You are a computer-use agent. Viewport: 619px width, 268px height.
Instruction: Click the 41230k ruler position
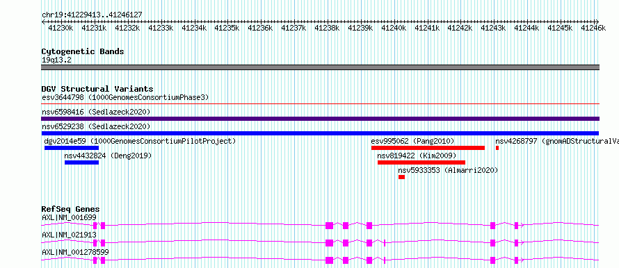point(61,28)
